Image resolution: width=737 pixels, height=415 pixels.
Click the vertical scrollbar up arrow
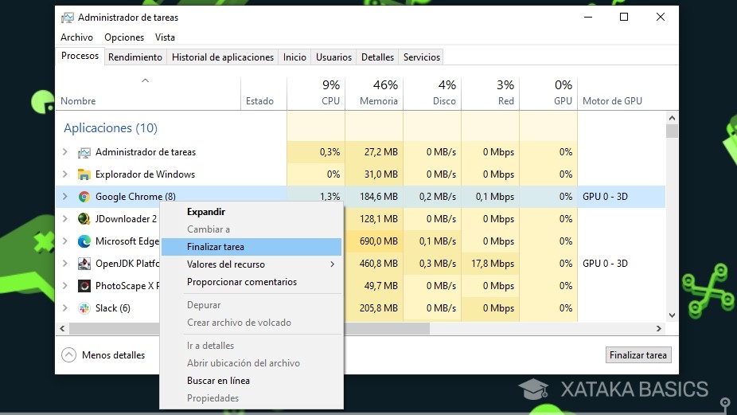[673, 118]
